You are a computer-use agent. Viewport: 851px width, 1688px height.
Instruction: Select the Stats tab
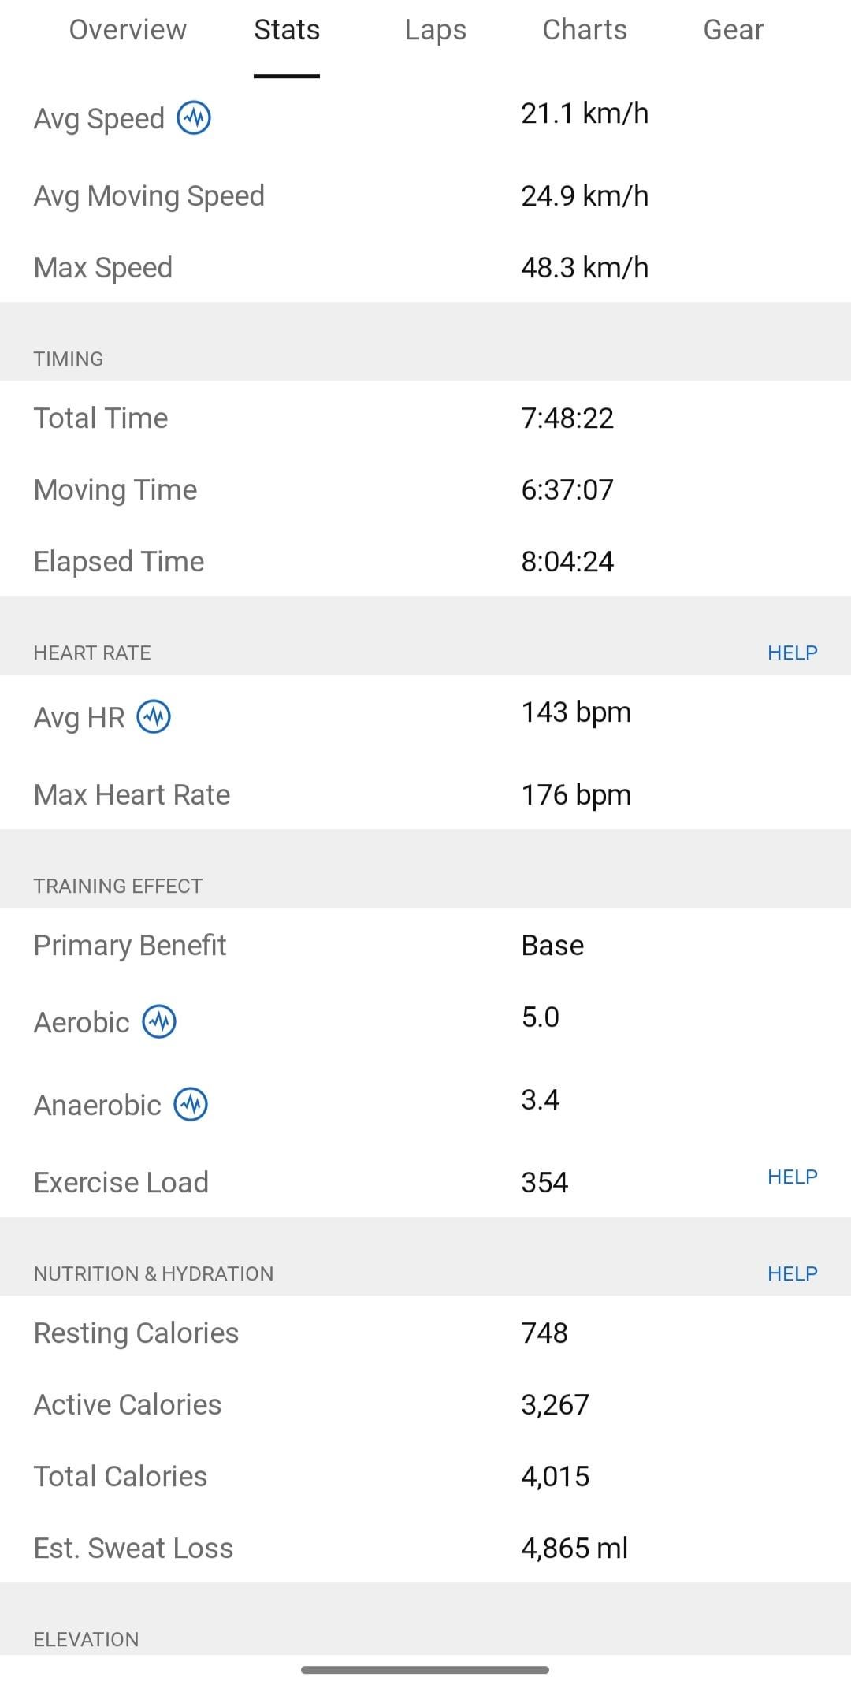(x=287, y=30)
